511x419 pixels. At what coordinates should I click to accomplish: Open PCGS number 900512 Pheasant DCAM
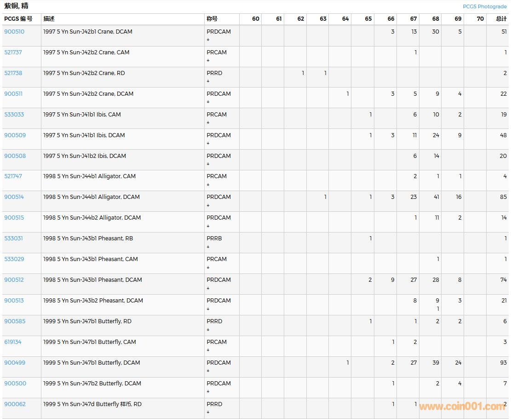[14, 280]
